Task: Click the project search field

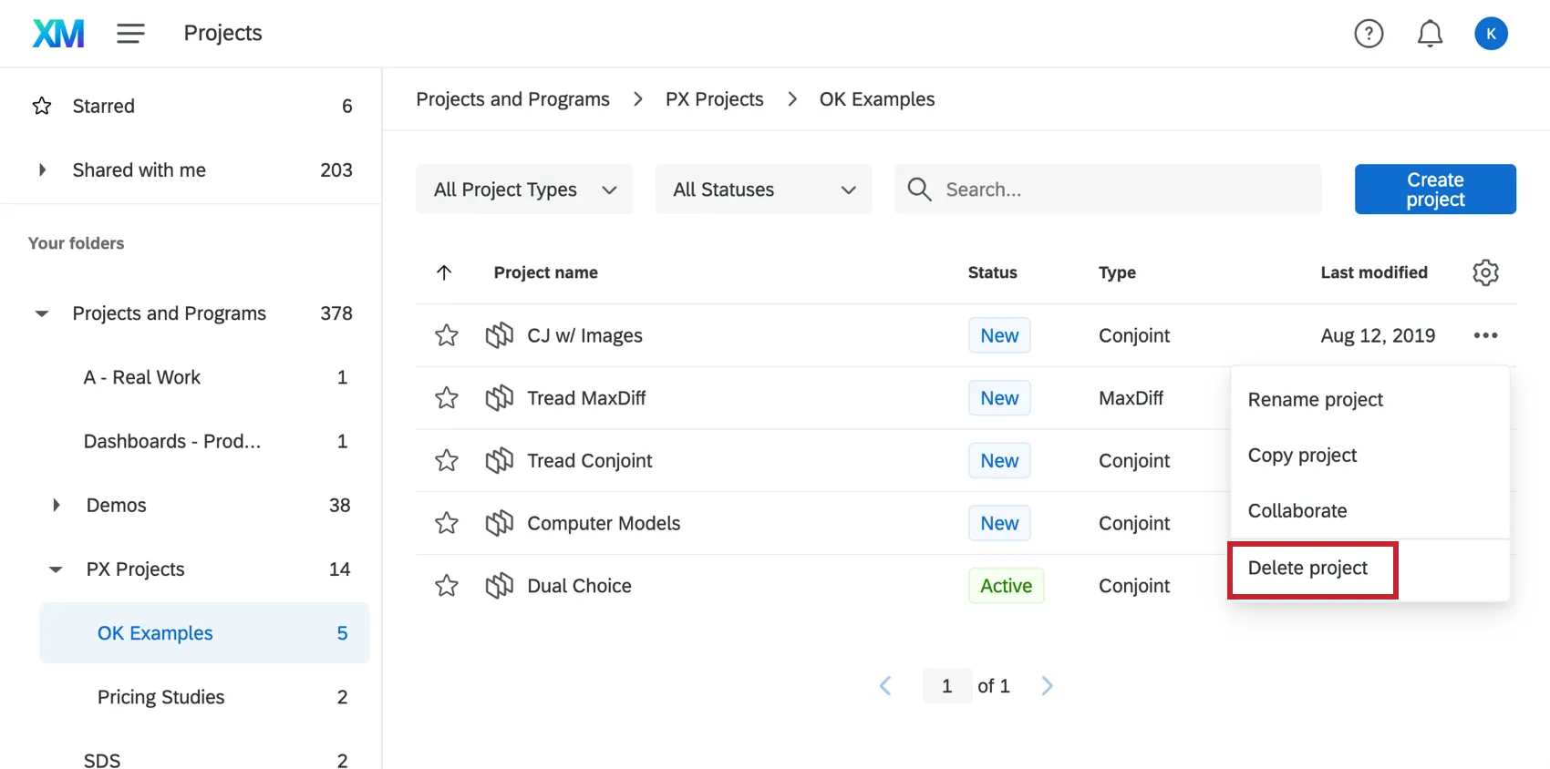Action: [1108, 190]
